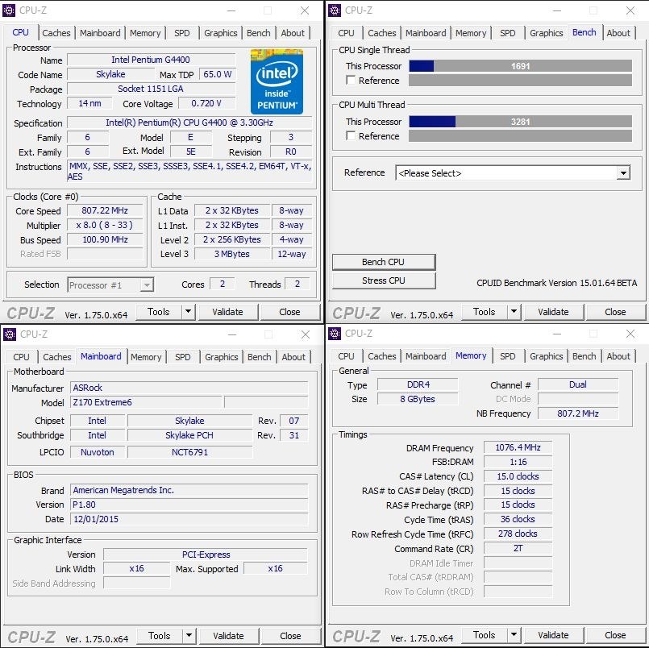Select the Model field Z170 Extreme6
Image resolution: width=649 pixels, height=648 pixels.
146,402
